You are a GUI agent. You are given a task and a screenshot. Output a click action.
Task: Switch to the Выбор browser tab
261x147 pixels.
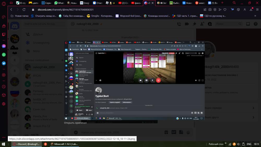174,3
